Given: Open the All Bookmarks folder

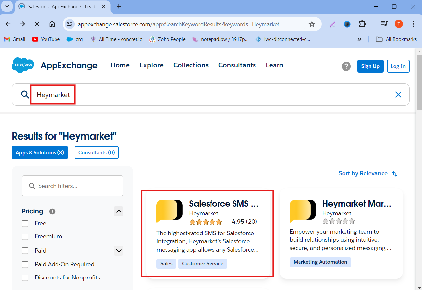Looking at the screenshot, I should 396,39.
